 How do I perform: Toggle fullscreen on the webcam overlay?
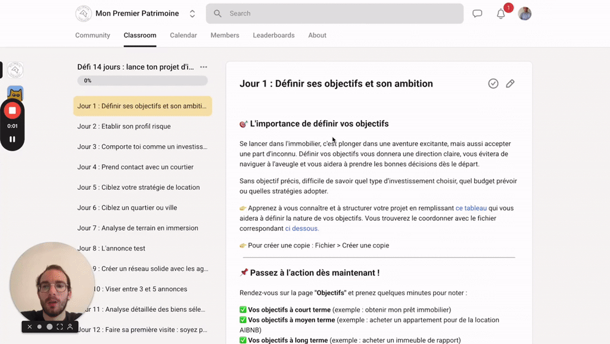(60, 327)
